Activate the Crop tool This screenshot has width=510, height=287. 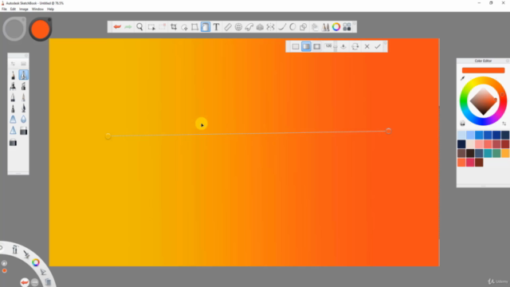[x=174, y=27]
